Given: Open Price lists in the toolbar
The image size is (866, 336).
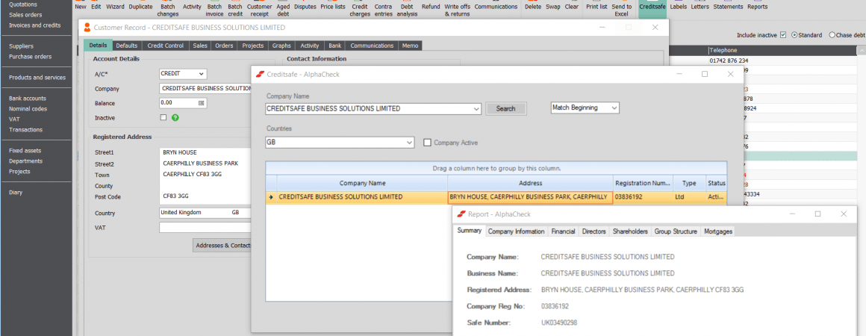Looking at the screenshot, I should tap(333, 7).
